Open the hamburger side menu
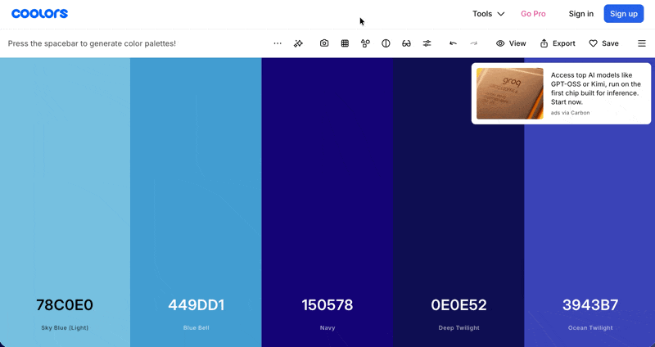Screen dimensions: 655x347 (642, 43)
